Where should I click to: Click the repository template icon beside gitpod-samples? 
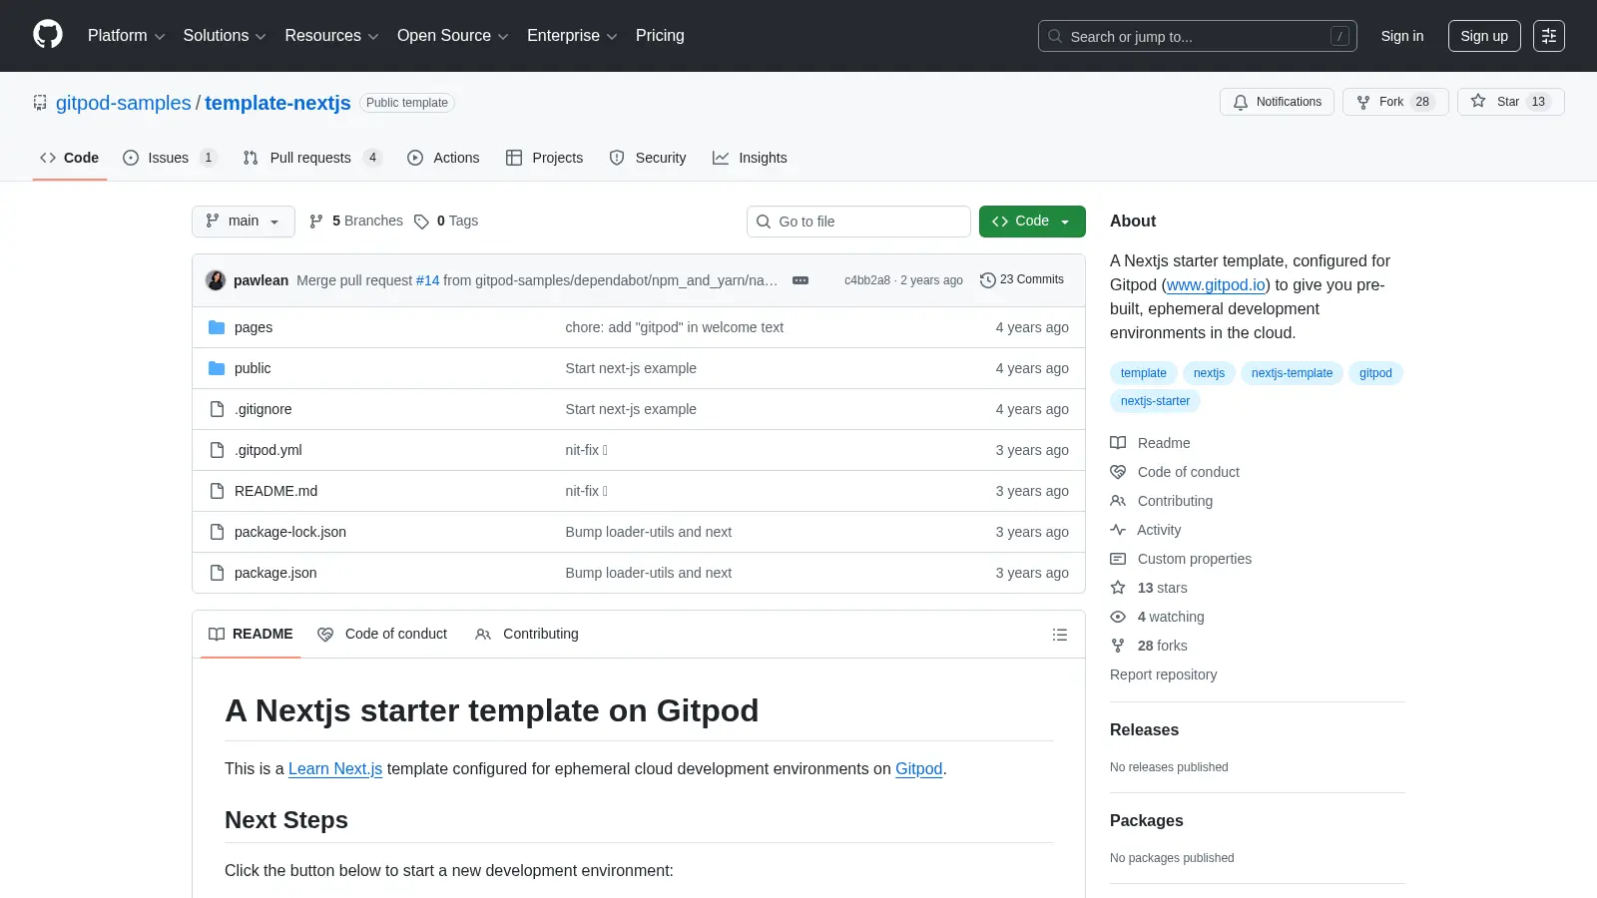tap(40, 103)
